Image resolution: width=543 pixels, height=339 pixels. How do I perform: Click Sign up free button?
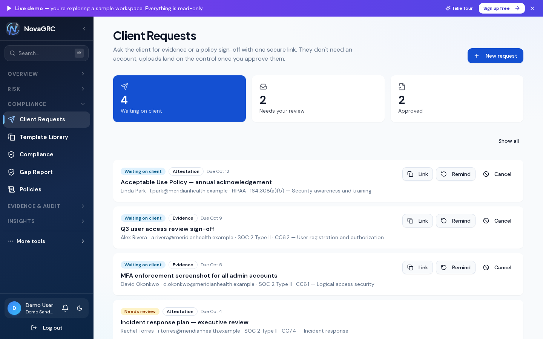coord(502,8)
